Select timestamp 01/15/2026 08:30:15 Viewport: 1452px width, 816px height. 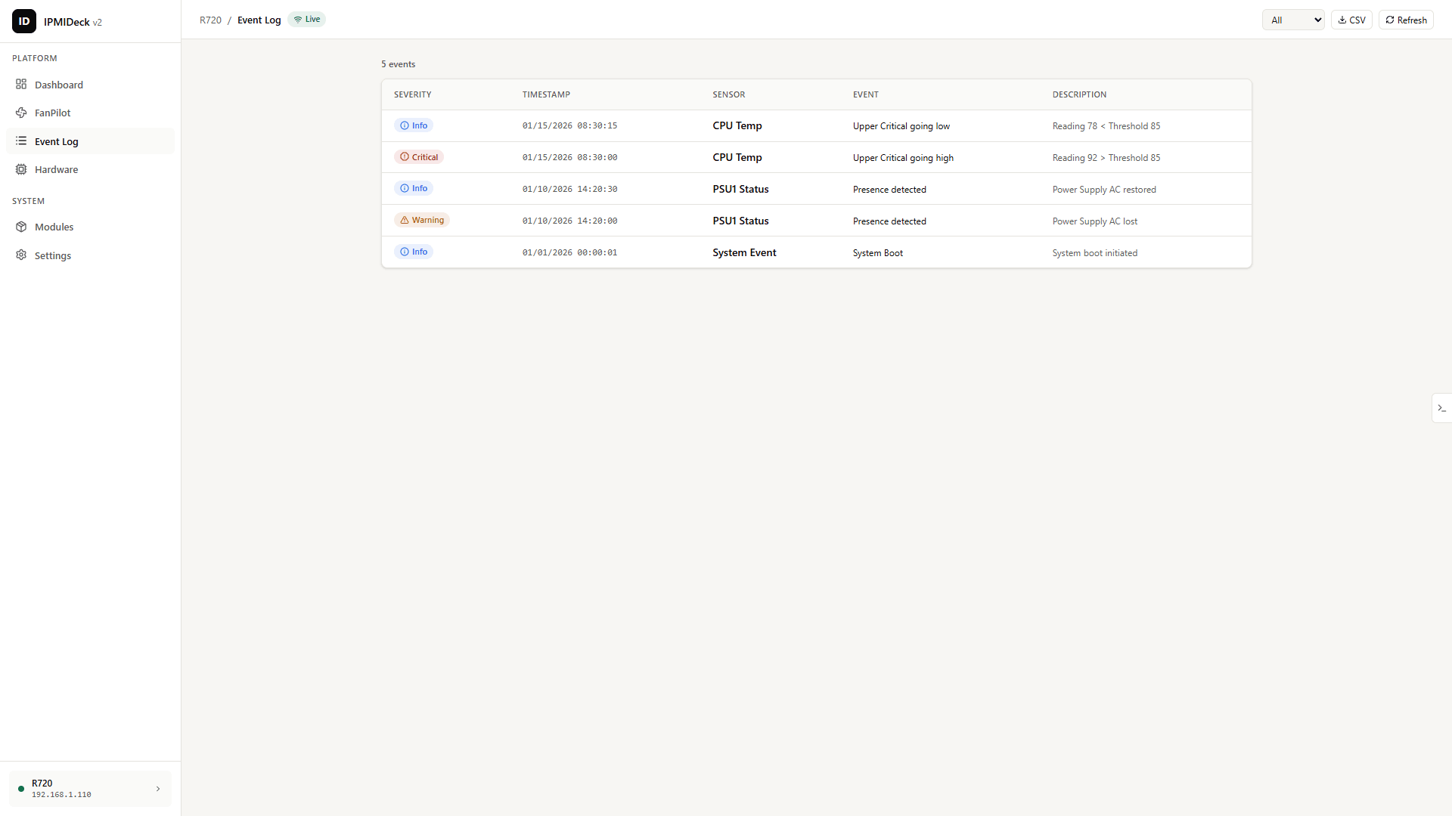(x=569, y=126)
